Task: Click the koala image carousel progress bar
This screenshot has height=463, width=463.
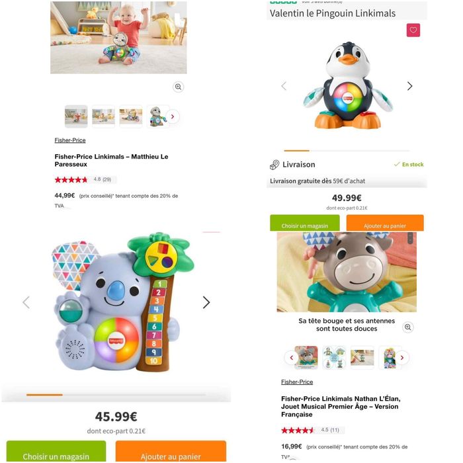Action: tap(116, 394)
